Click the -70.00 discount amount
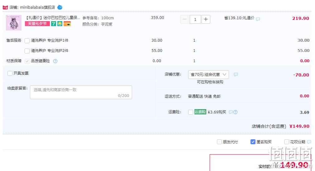This screenshot has height=171, width=315. pyautogui.click(x=301, y=75)
